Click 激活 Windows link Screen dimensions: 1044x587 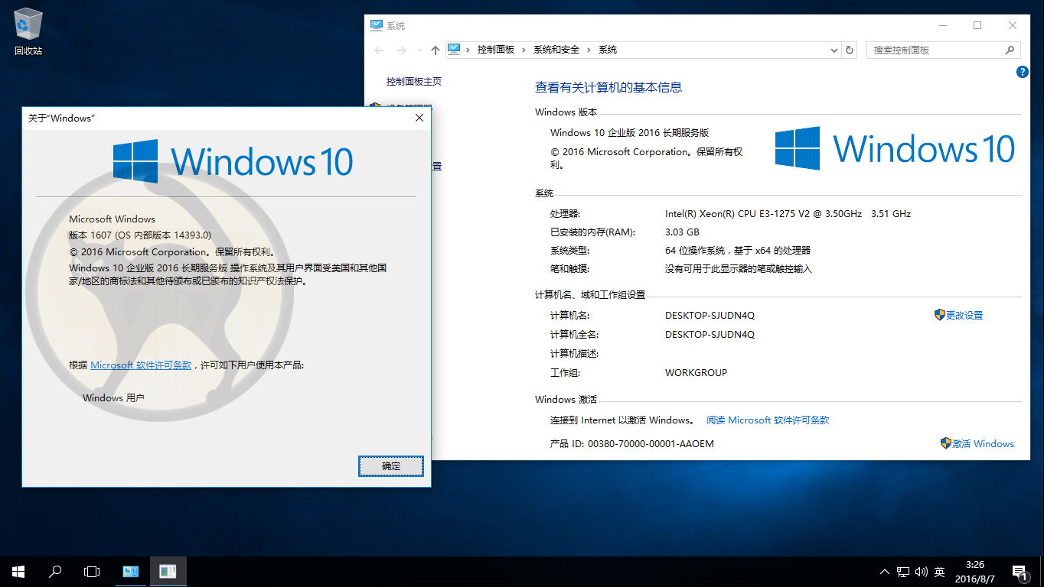click(983, 443)
